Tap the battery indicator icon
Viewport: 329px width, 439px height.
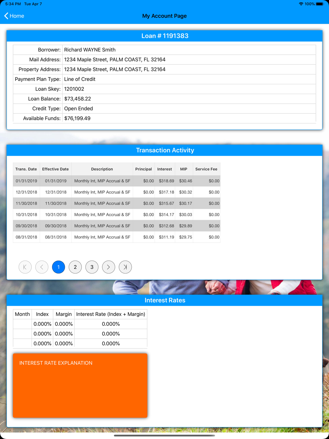point(320,4)
